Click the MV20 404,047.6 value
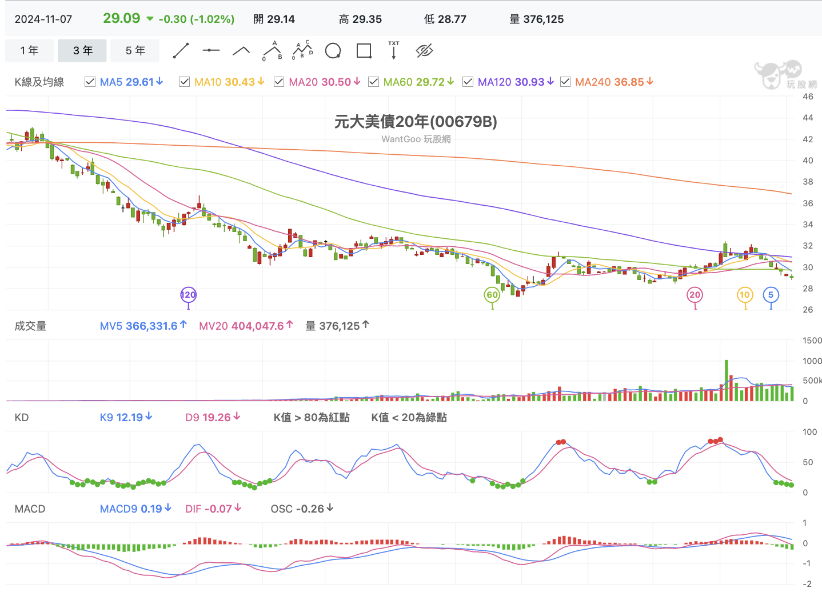The height and width of the screenshot is (592, 822). coord(246,326)
